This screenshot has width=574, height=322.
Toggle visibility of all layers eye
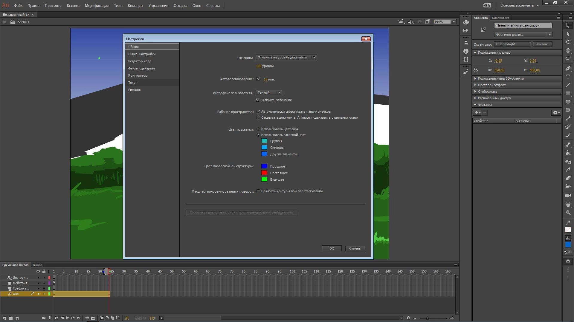(x=38, y=271)
